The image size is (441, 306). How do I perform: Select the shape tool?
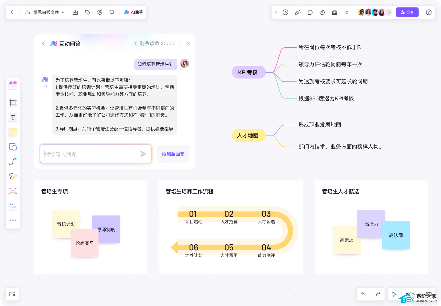[13, 147]
